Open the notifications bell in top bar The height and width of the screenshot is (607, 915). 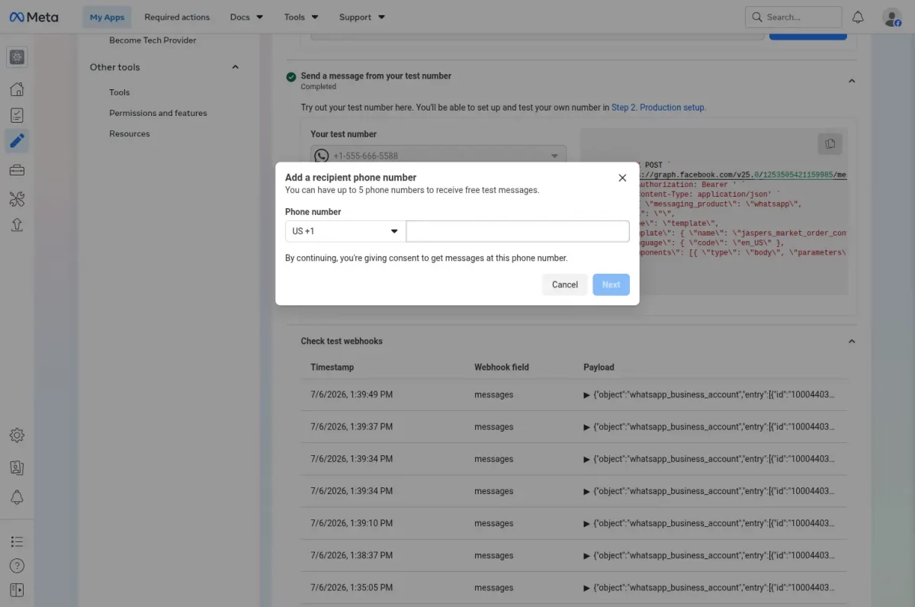858,17
